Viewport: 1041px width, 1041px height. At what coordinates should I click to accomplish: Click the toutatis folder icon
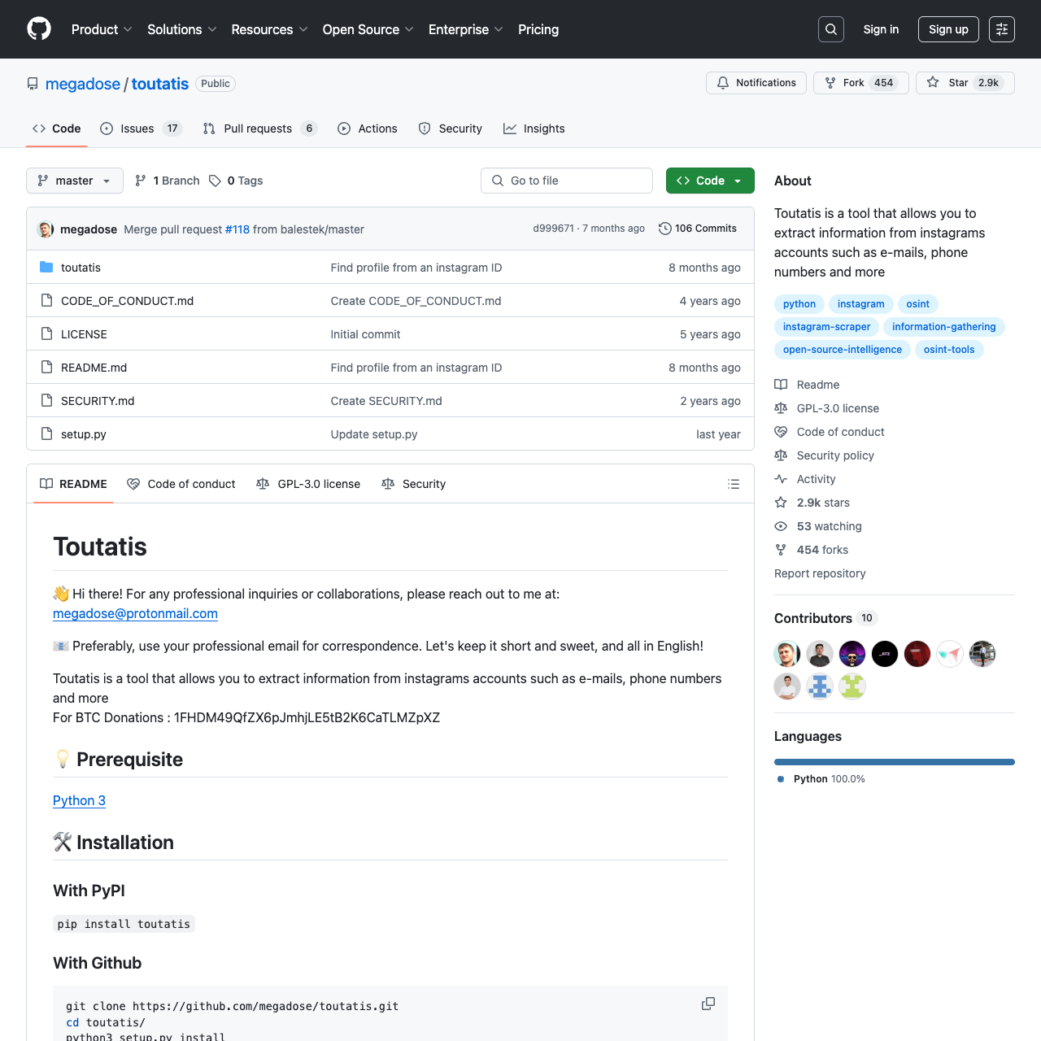coord(46,268)
